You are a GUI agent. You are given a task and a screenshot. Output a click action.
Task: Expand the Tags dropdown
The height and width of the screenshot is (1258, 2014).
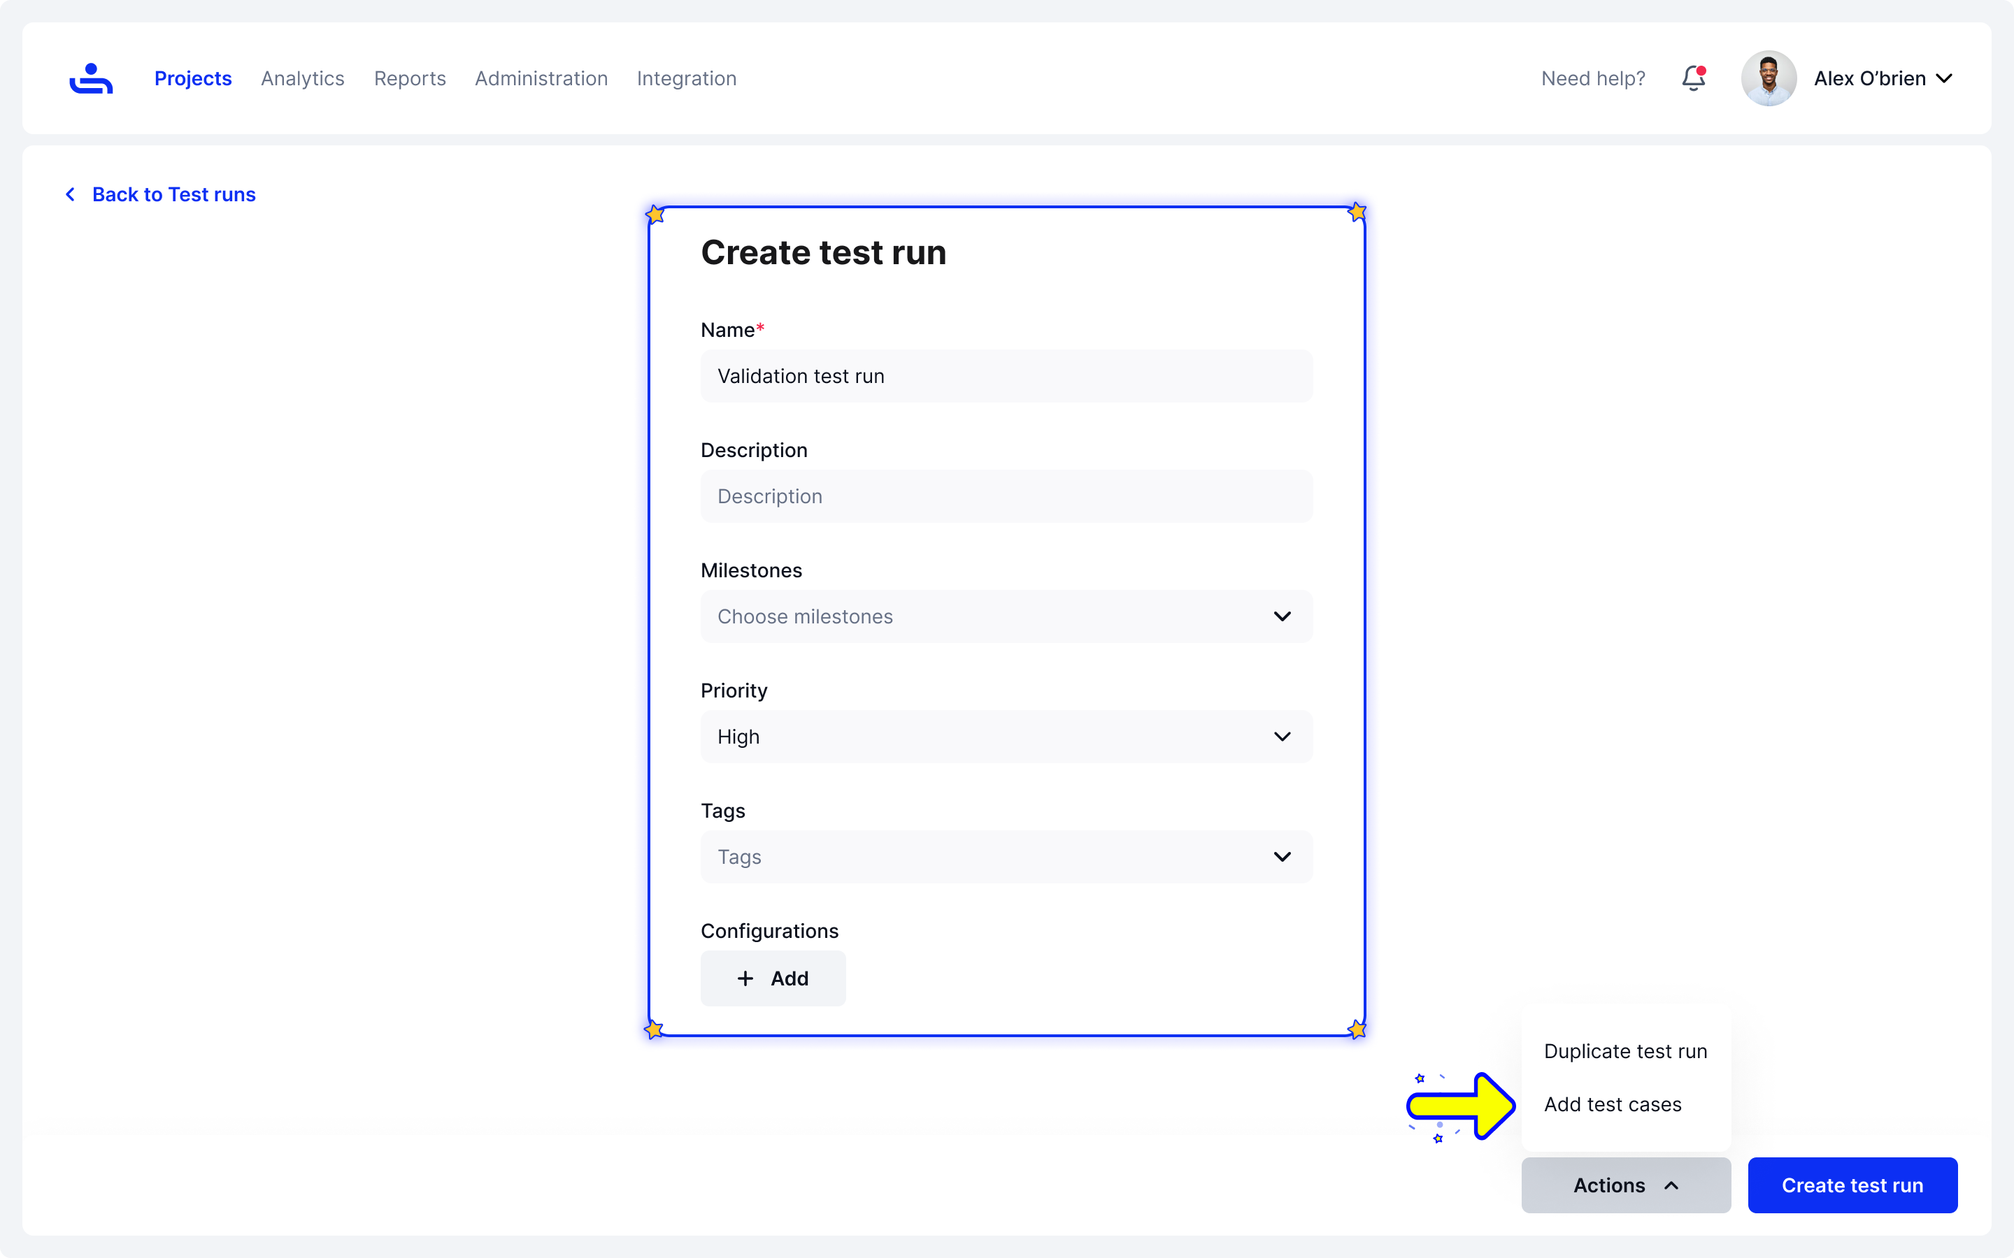[1006, 857]
